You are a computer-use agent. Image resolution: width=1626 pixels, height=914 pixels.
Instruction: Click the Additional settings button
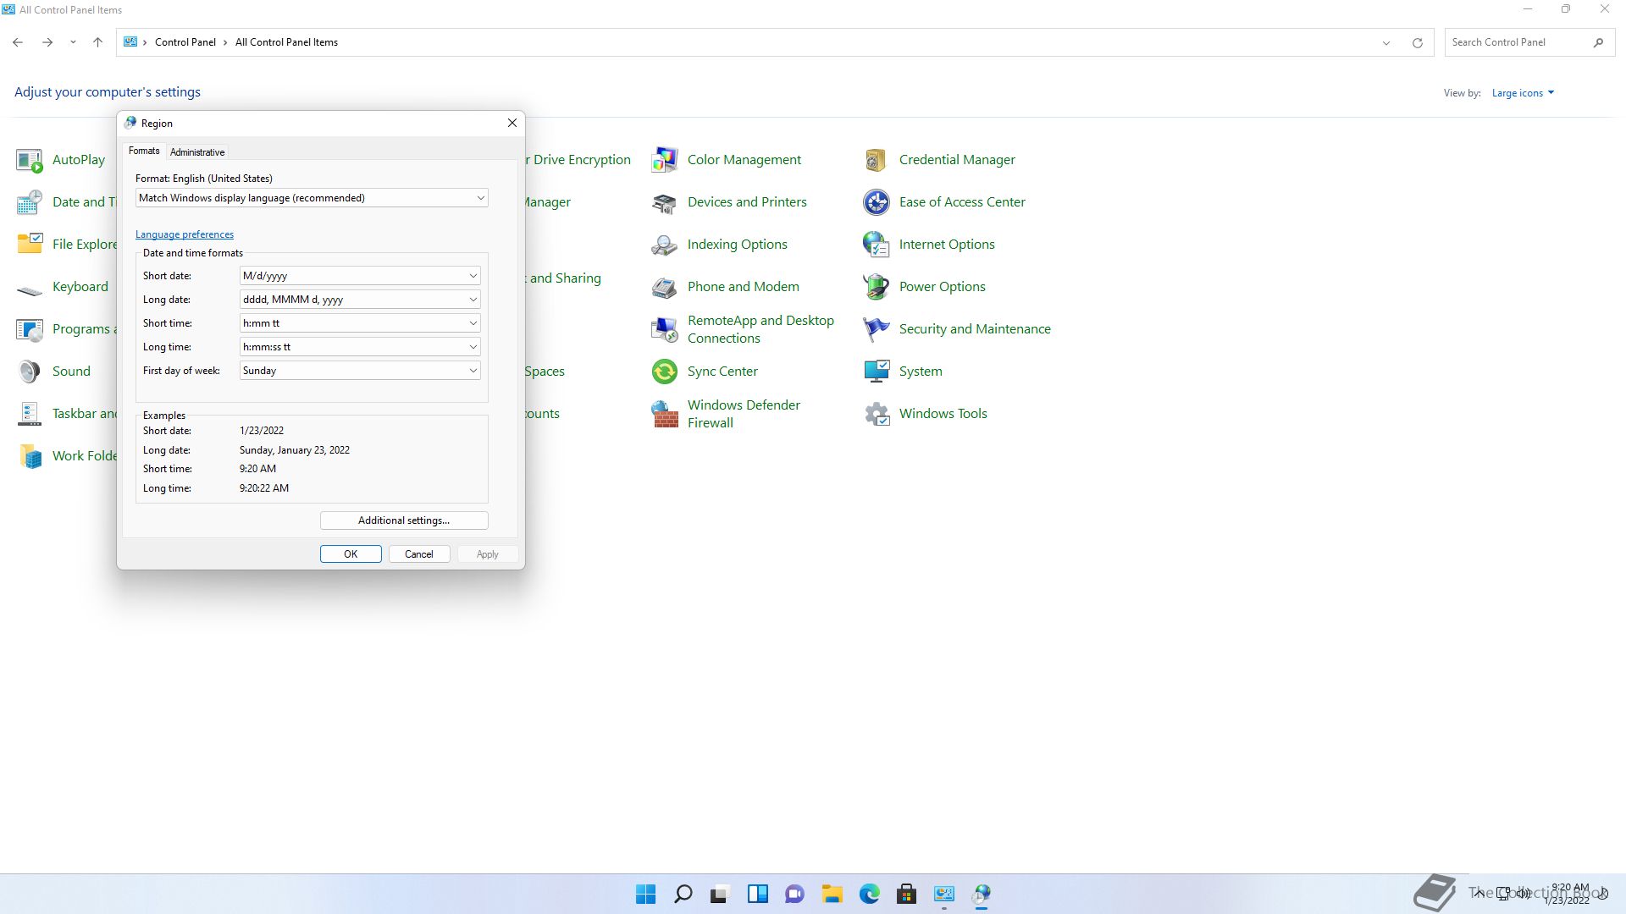point(404,520)
